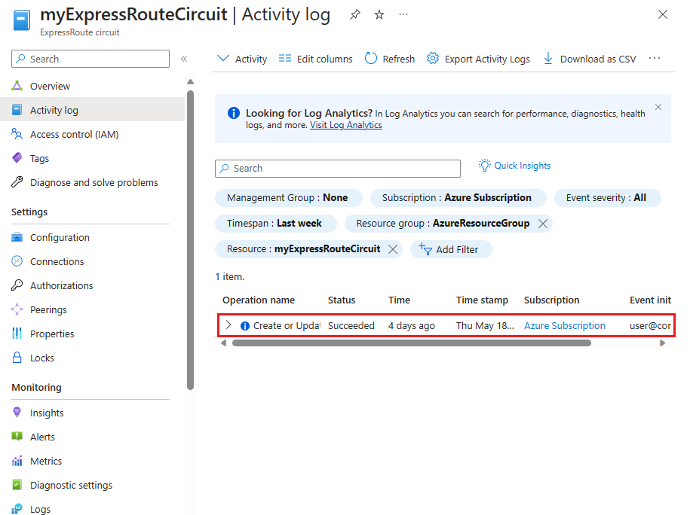
Task: Open Peerings in the Settings menu
Action: (48, 309)
